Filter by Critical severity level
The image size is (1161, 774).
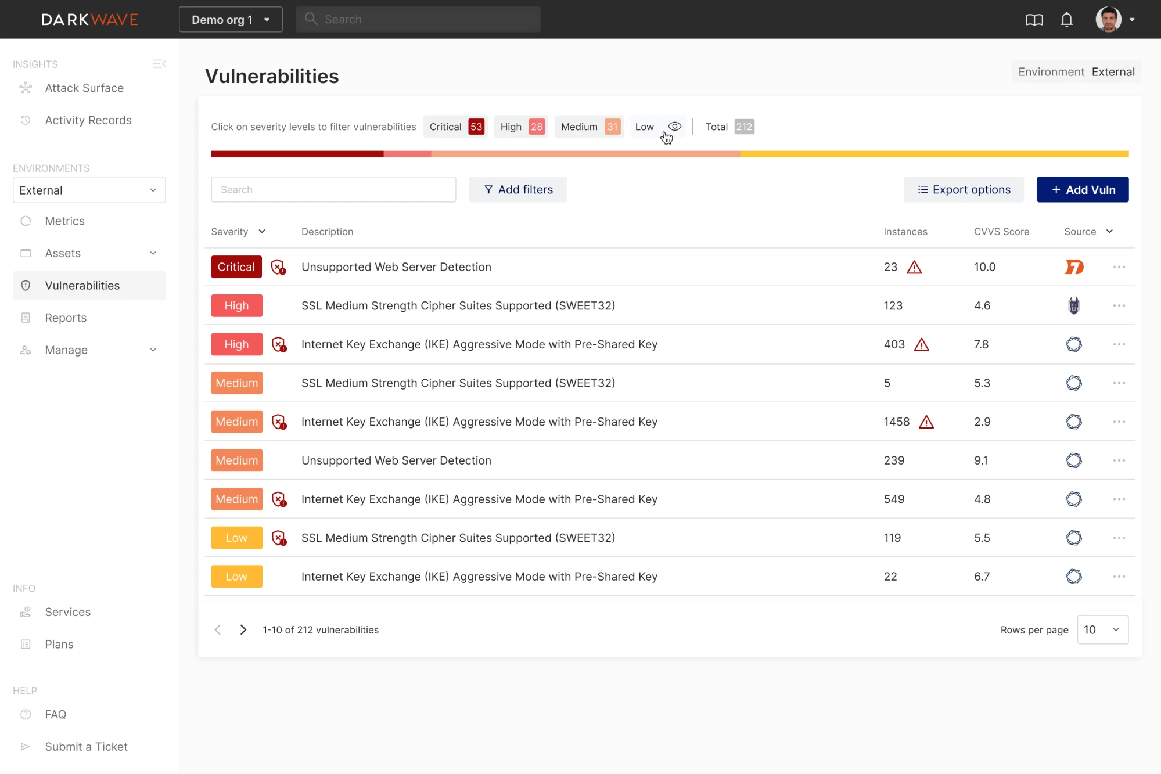(x=455, y=126)
